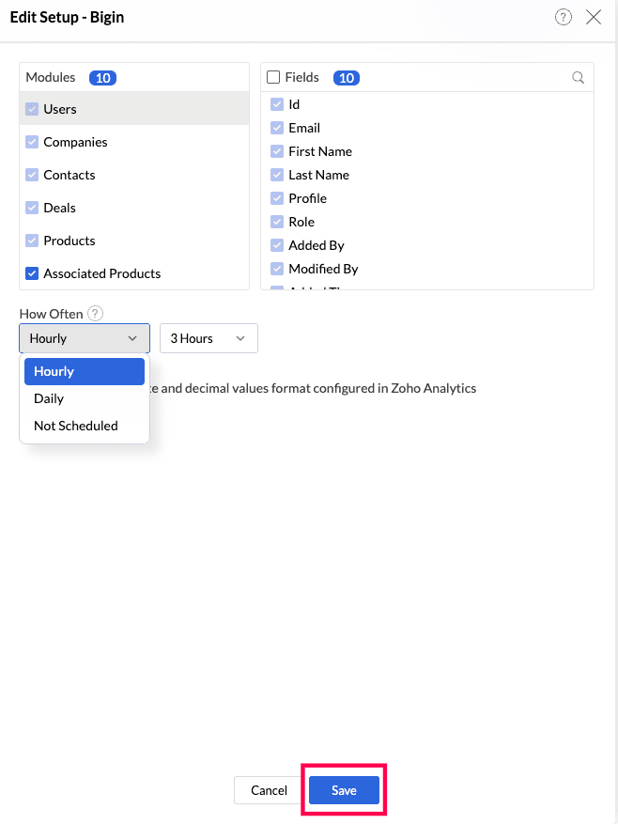Viewport: 618px width, 824px height.
Task: Uncheck the Associated Products checkbox
Action: [x=32, y=273]
